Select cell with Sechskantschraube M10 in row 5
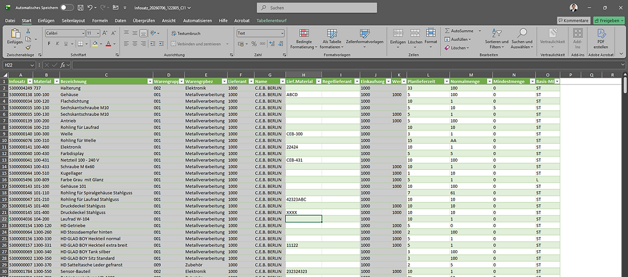628x277 pixels. click(106, 108)
